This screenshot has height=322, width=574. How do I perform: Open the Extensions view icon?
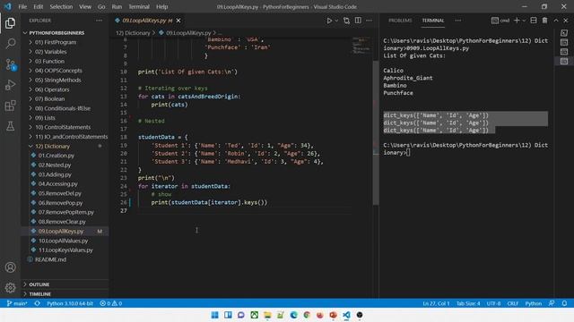10,106
